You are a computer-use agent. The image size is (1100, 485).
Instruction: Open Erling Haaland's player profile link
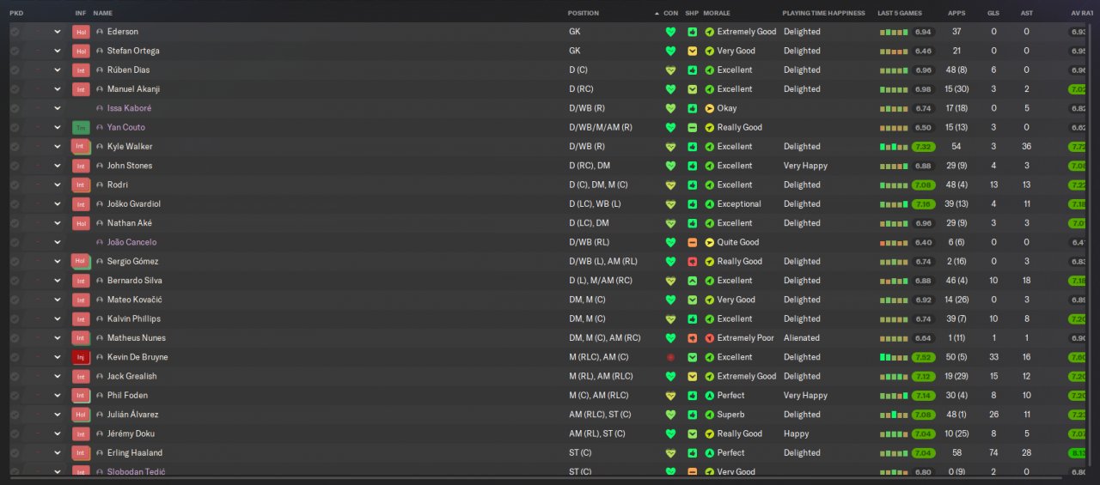(x=134, y=453)
